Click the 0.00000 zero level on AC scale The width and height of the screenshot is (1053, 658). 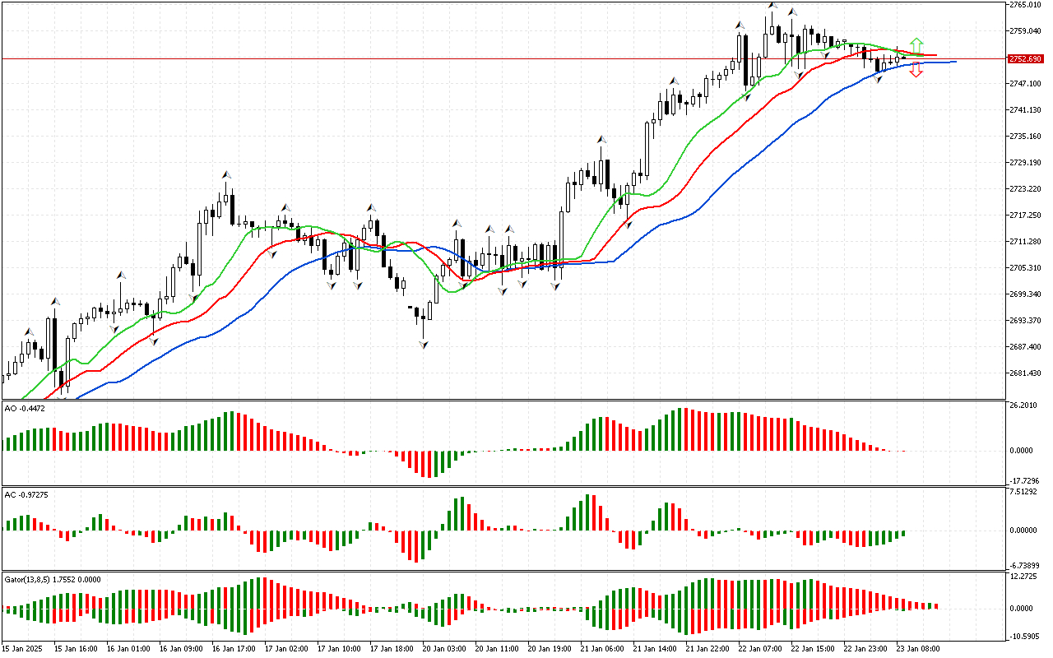(1024, 531)
